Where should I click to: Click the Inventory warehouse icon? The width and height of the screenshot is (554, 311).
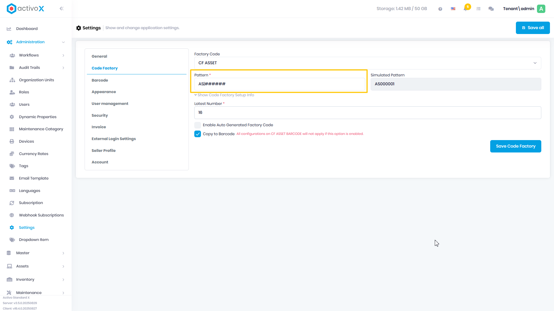tap(10, 280)
